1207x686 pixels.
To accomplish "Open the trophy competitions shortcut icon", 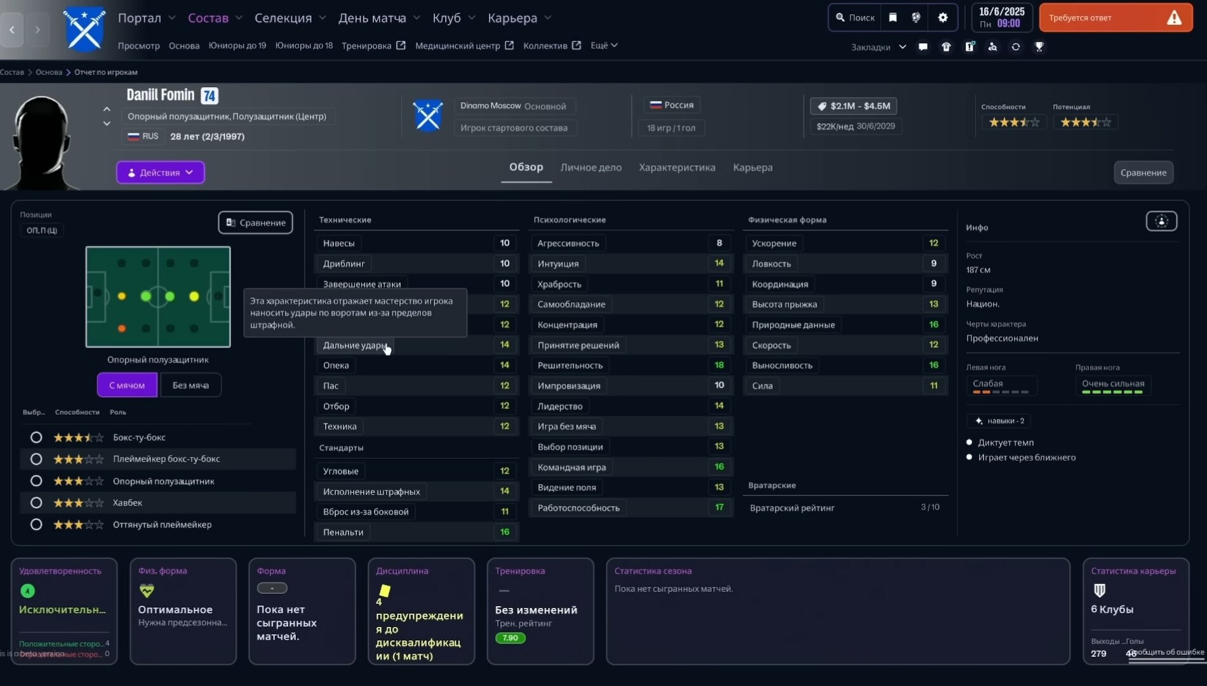I will click(x=1039, y=47).
